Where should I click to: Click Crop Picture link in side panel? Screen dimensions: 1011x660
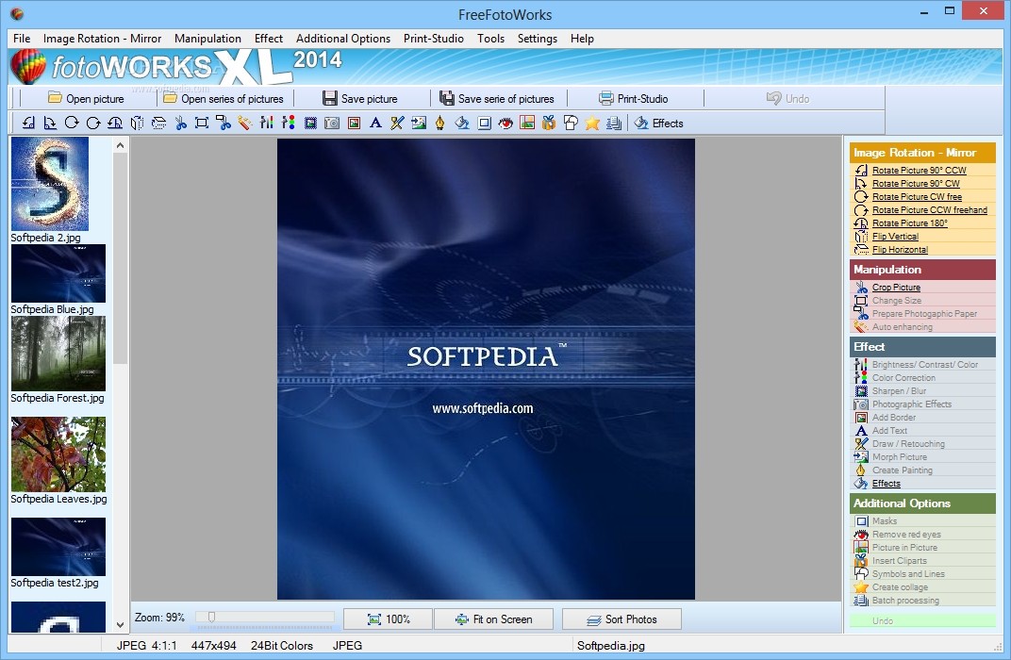[896, 288]
